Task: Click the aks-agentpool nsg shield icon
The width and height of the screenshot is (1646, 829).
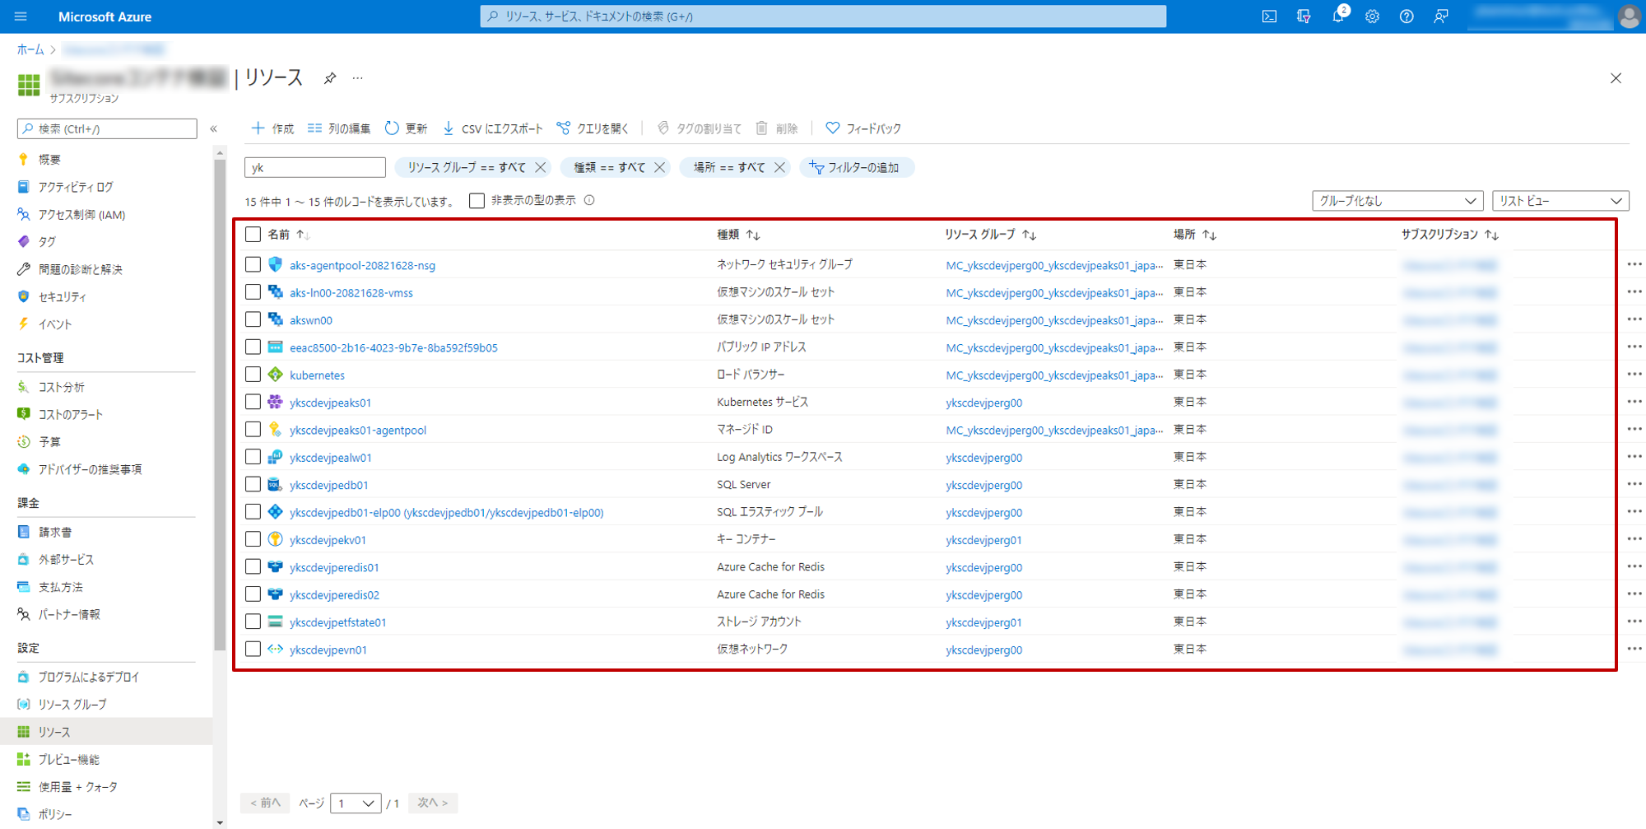Action: (x=276, y=265)
